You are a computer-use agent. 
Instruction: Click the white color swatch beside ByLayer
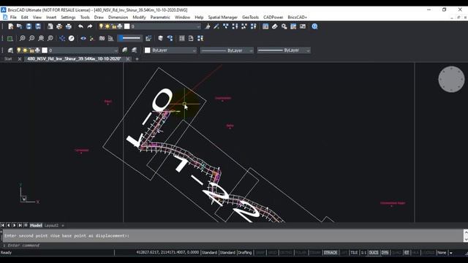[148, 50]
